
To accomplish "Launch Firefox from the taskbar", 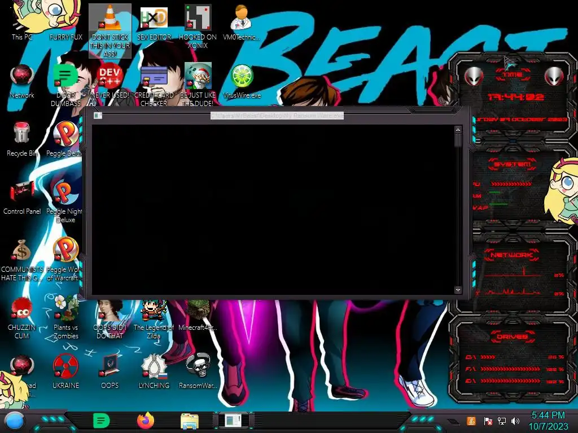I will point(146,421).
